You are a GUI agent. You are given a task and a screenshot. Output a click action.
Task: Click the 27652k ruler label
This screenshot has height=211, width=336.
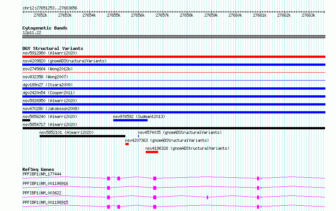tap(40, 16)
